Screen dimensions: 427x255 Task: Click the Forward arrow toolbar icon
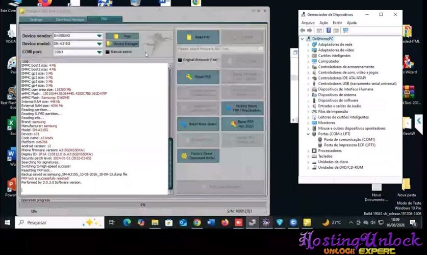pyautogui.click(x=310, y=31)
